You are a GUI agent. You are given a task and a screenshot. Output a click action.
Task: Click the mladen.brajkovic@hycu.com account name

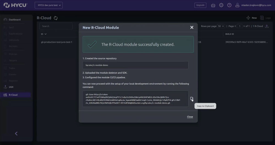(256, 5)
